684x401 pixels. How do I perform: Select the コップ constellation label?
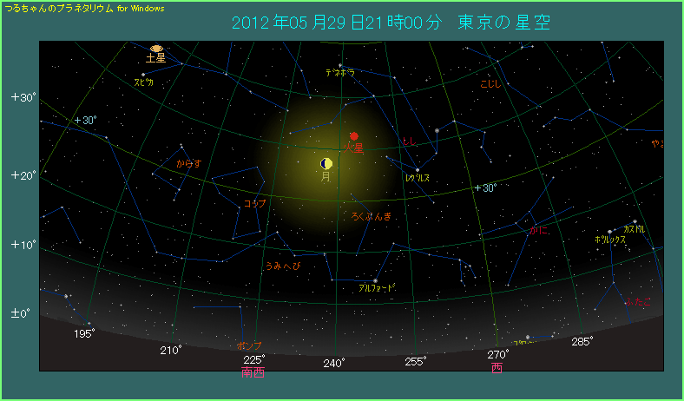pos(254,203)
